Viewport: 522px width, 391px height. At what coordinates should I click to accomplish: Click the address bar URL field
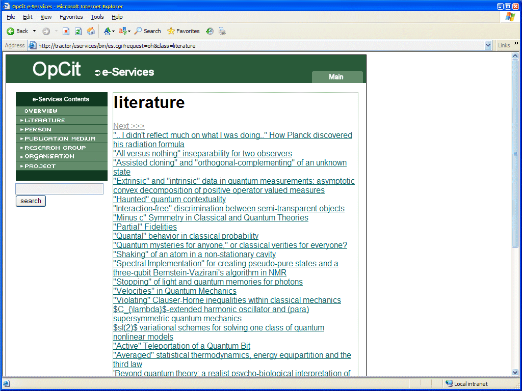click(x=259, y=45)
